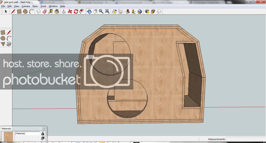Open the Tools menu
The height and width of the screenshot is (143, 266).
click(x=43, y=6)
